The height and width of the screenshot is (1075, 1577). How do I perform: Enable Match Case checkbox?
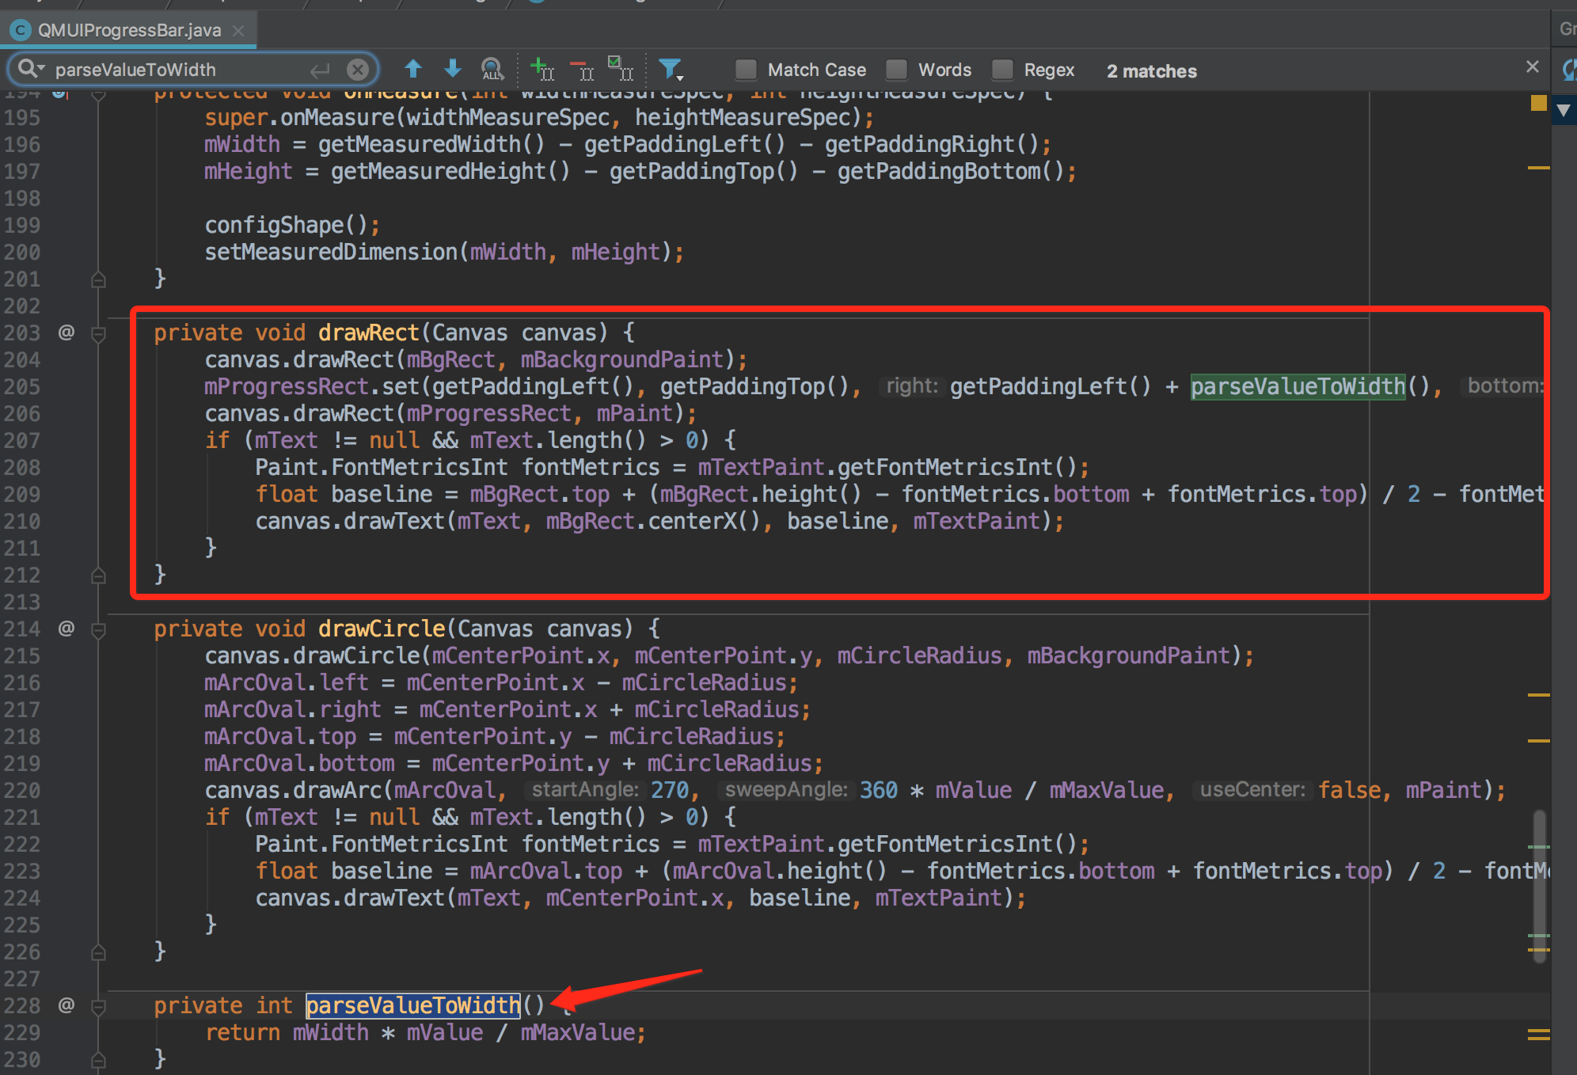[x=746, y=70]
